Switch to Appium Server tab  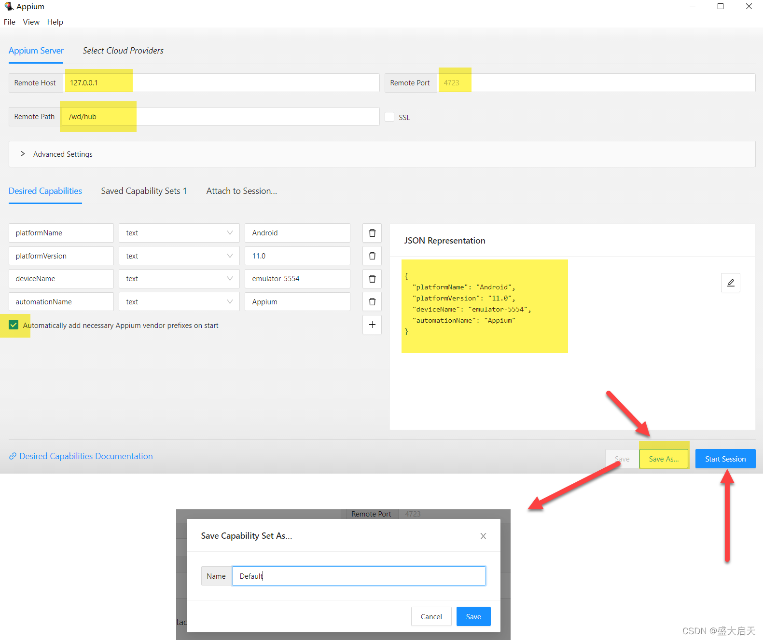pyautogui.click(x=36, y=51)
